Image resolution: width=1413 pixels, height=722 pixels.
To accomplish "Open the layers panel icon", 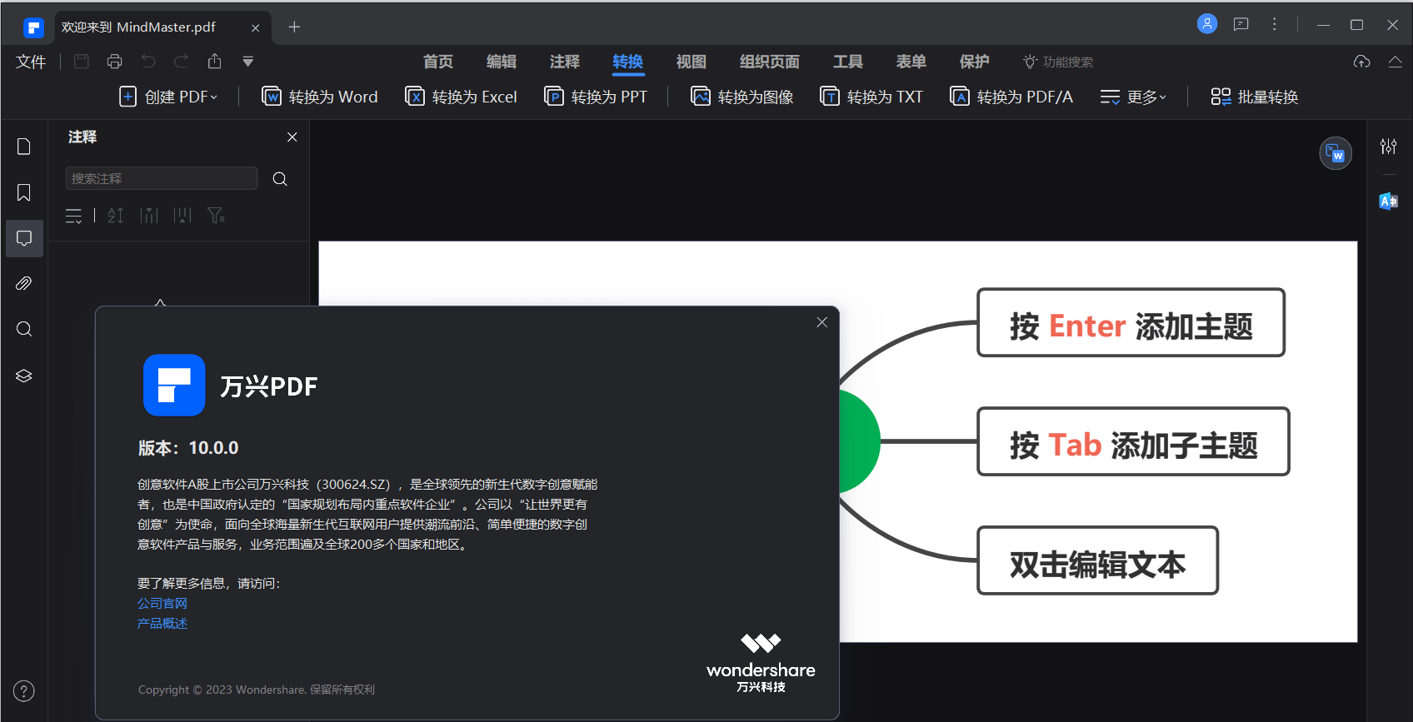I will (x=24, y=376).
